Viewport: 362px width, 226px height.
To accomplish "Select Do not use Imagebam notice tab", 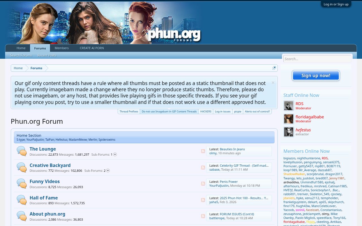I will coord(169,112).
